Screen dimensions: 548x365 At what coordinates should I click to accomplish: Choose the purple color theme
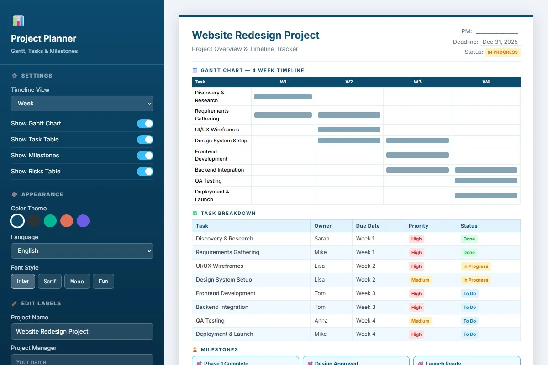(83, 221)
